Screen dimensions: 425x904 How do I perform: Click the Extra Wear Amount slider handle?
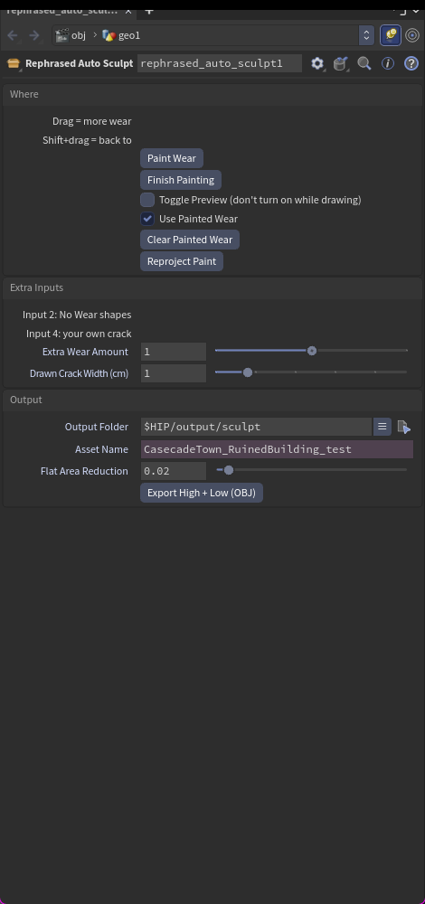tap(312, 351)
